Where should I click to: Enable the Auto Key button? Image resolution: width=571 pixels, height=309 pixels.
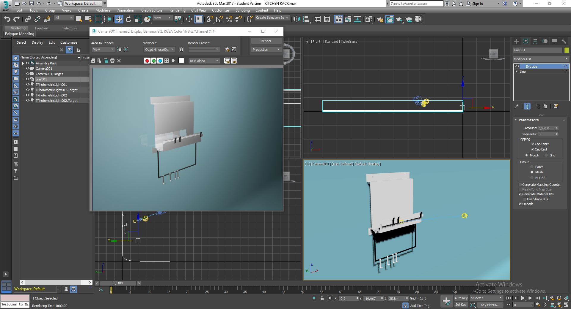461,298
